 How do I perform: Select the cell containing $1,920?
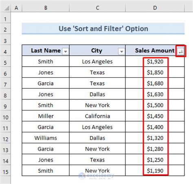155,61
